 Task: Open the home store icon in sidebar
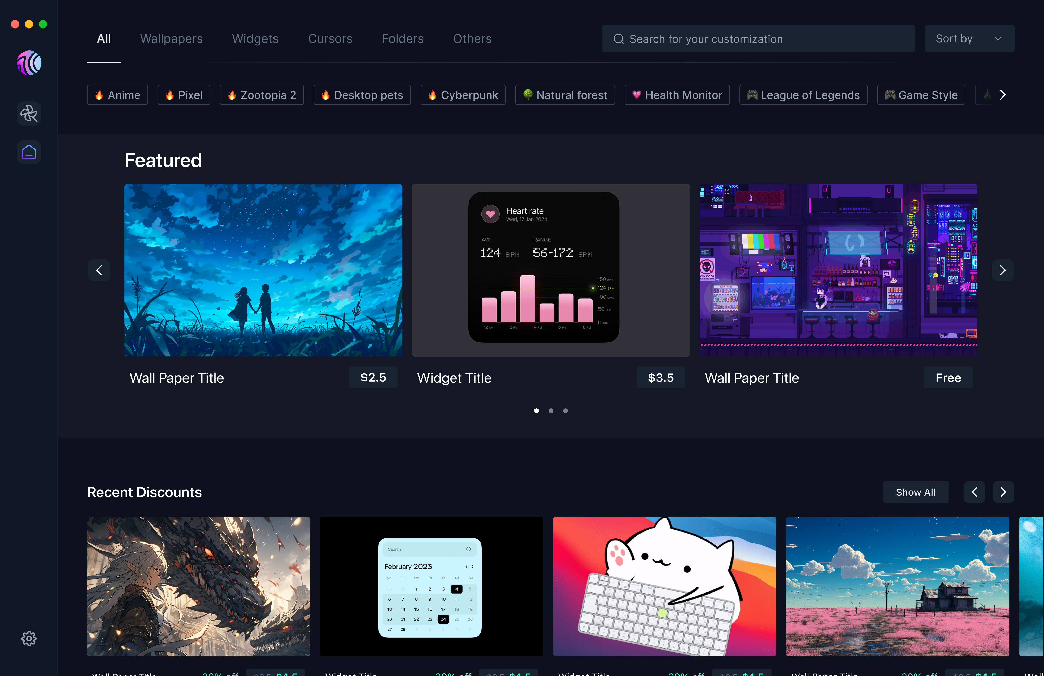pos(29,152)
